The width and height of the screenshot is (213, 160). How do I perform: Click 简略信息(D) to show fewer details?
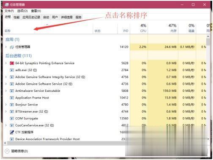click(x=19, y=151)
